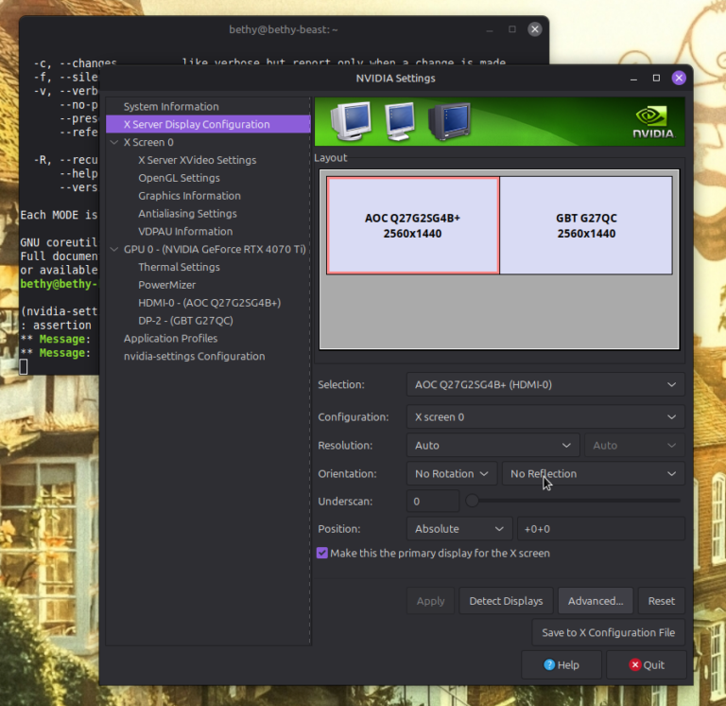Click the Underscan value field
Image resolution: width=726 pixels, height=706 pixels.
point(433,501)
